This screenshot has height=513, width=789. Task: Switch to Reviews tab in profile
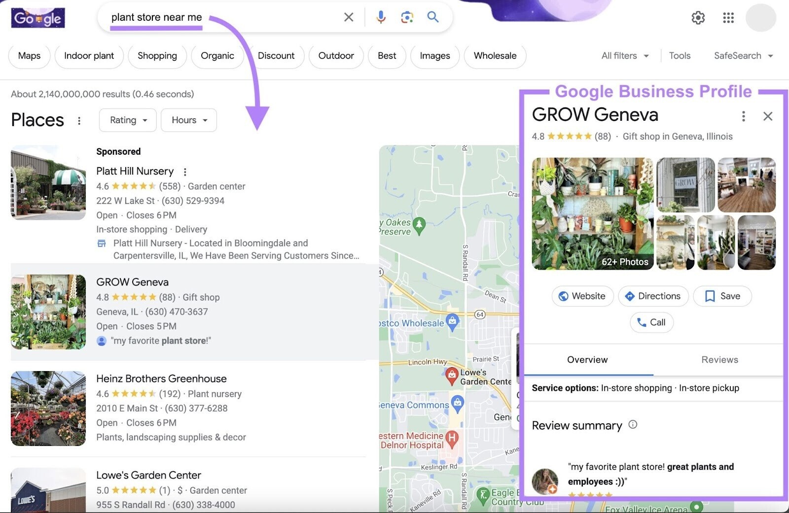tap(719, 360)
